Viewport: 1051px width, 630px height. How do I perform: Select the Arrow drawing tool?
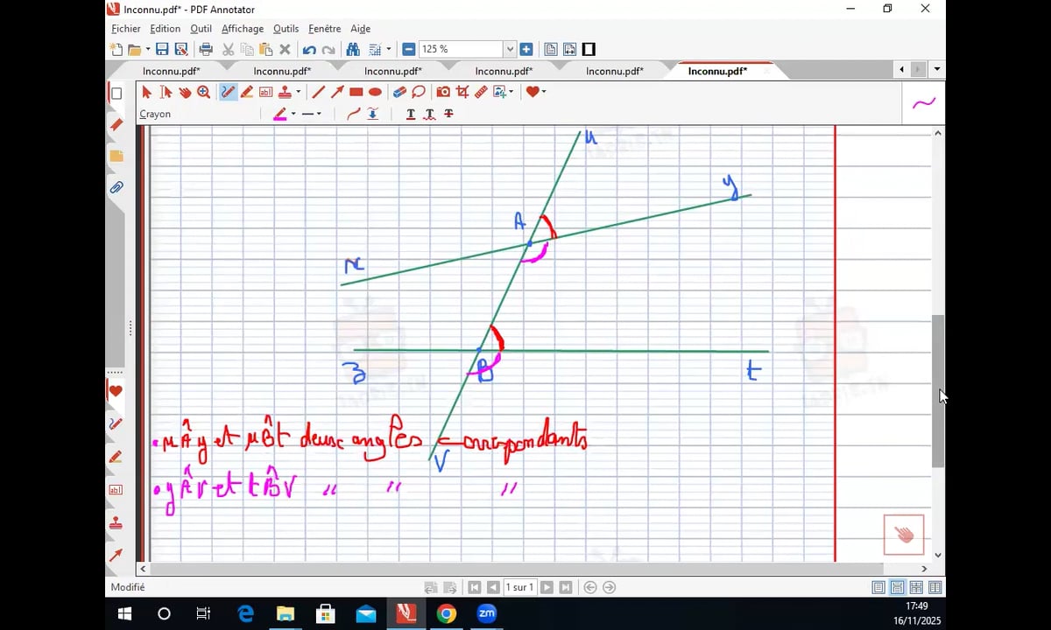coord(337,92)
